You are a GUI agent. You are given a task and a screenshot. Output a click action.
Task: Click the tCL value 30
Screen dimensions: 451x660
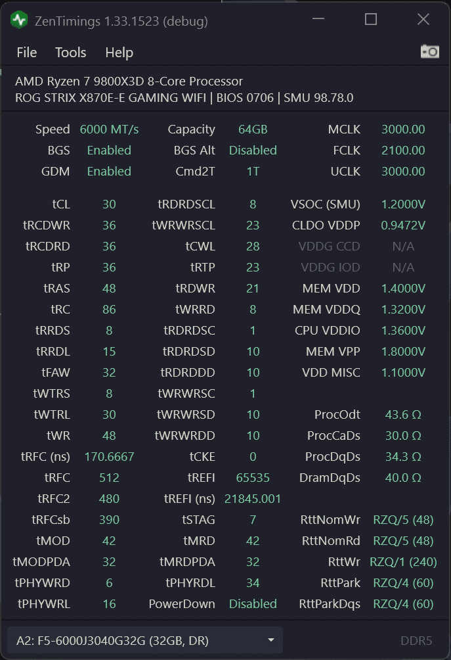[x=109, y=204]
